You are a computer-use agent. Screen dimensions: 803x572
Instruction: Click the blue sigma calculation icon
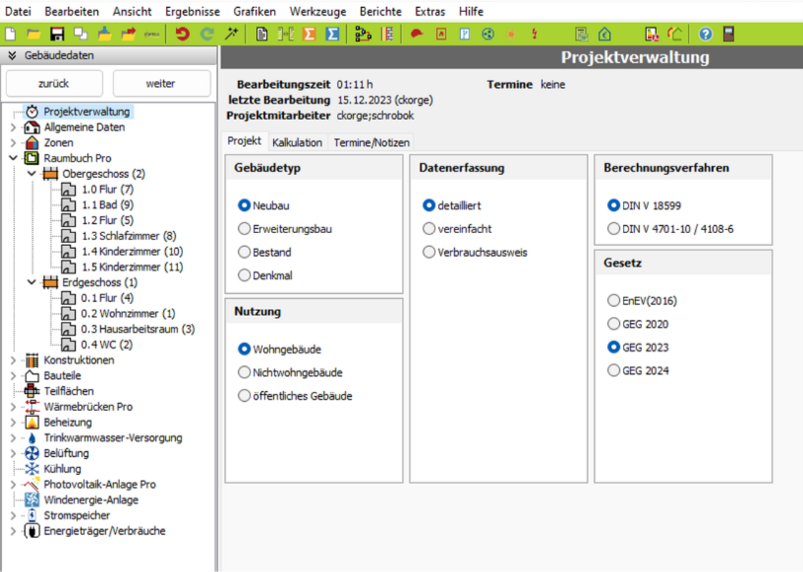pos(332,34)
